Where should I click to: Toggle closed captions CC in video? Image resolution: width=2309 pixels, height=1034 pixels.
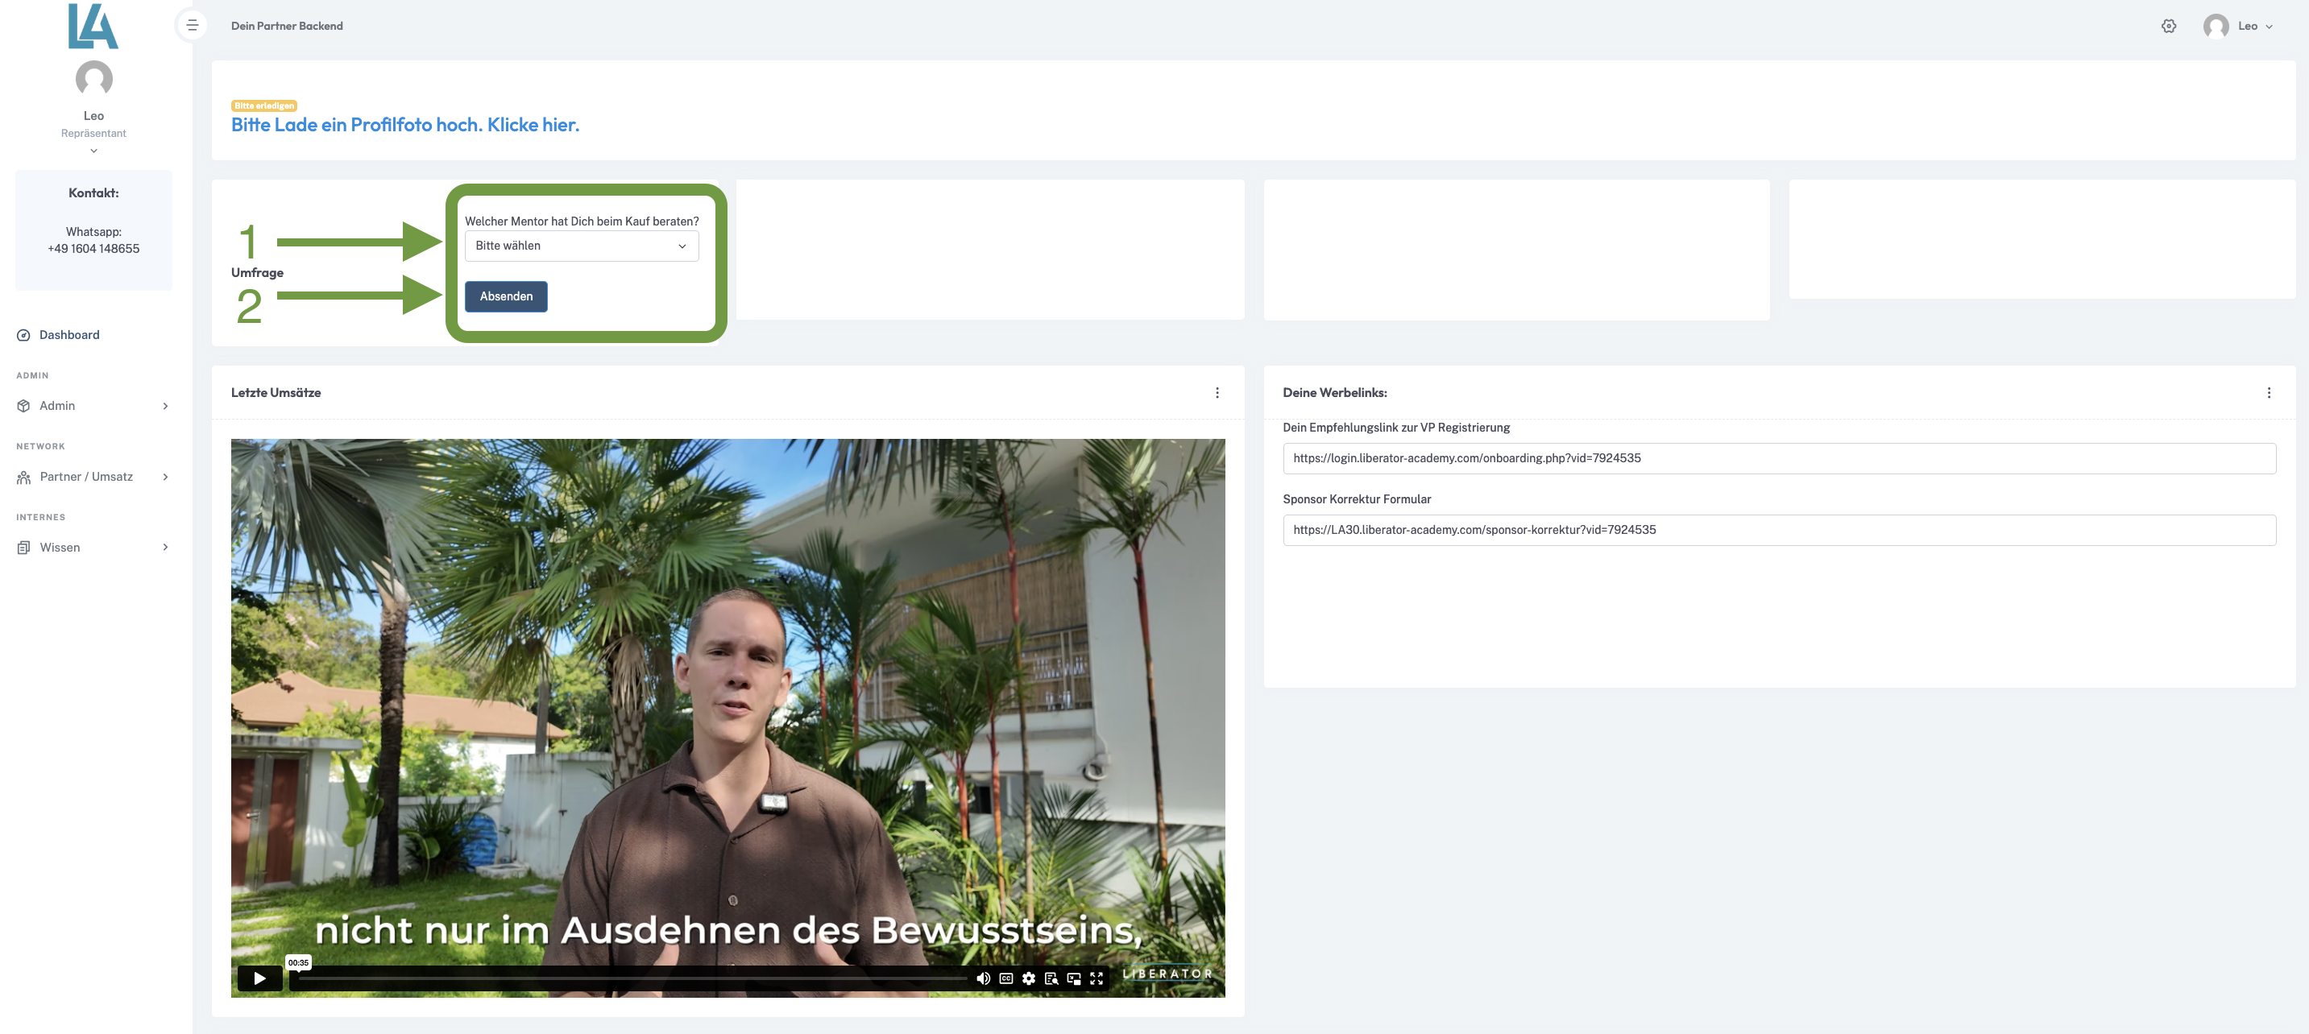pyautogui.click(x=1005, y=978)
